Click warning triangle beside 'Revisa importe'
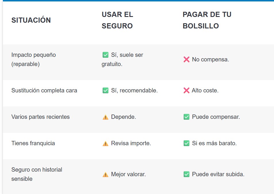This screenshot has width=274, height=194. coord(105,143)
